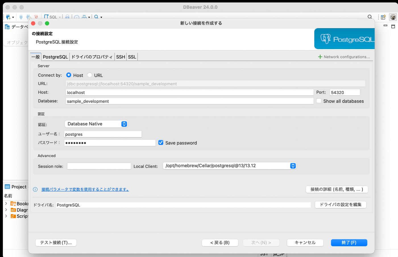Switch to the 一般 tab

pyautogui.click(x=36, y=57)
